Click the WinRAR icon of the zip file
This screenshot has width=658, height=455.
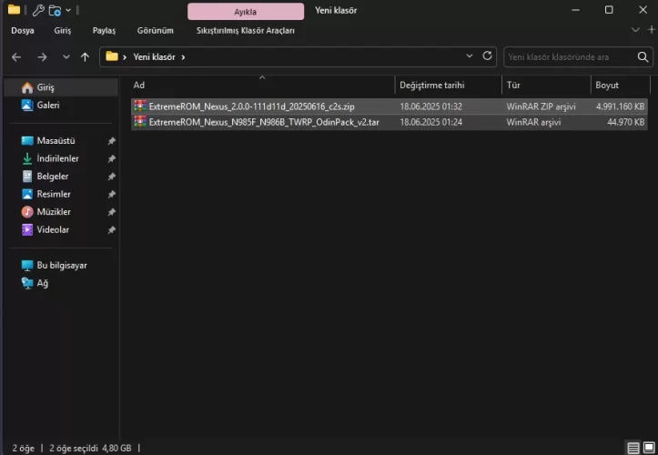[140, 106]
